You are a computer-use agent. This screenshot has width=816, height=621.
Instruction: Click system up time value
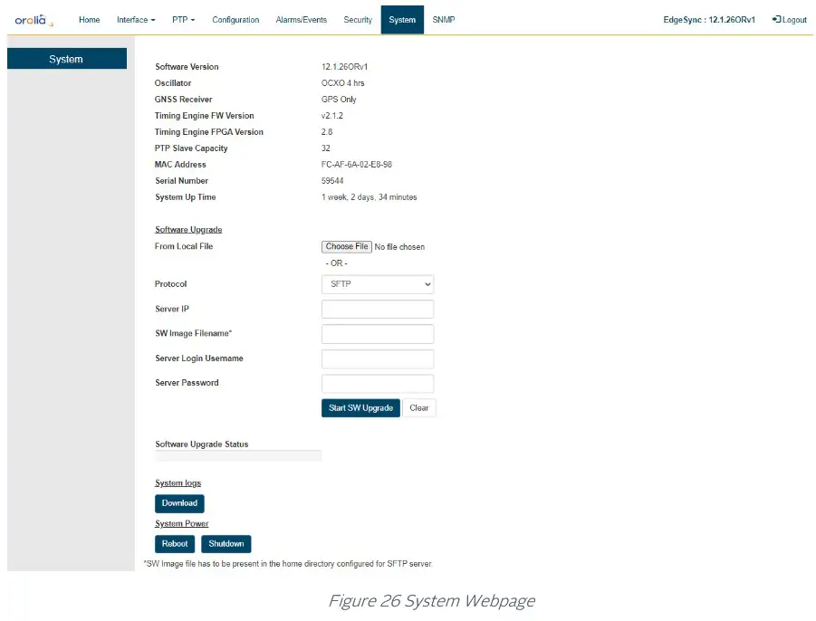[x=369, y=197]
